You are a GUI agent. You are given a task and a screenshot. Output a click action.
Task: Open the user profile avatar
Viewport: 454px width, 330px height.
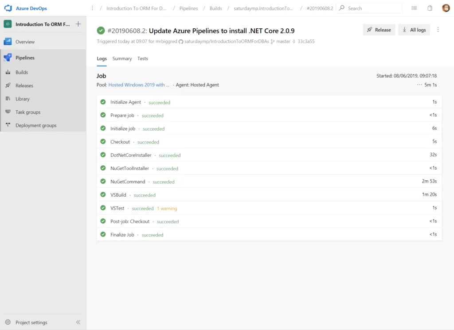tap(446, 8)
